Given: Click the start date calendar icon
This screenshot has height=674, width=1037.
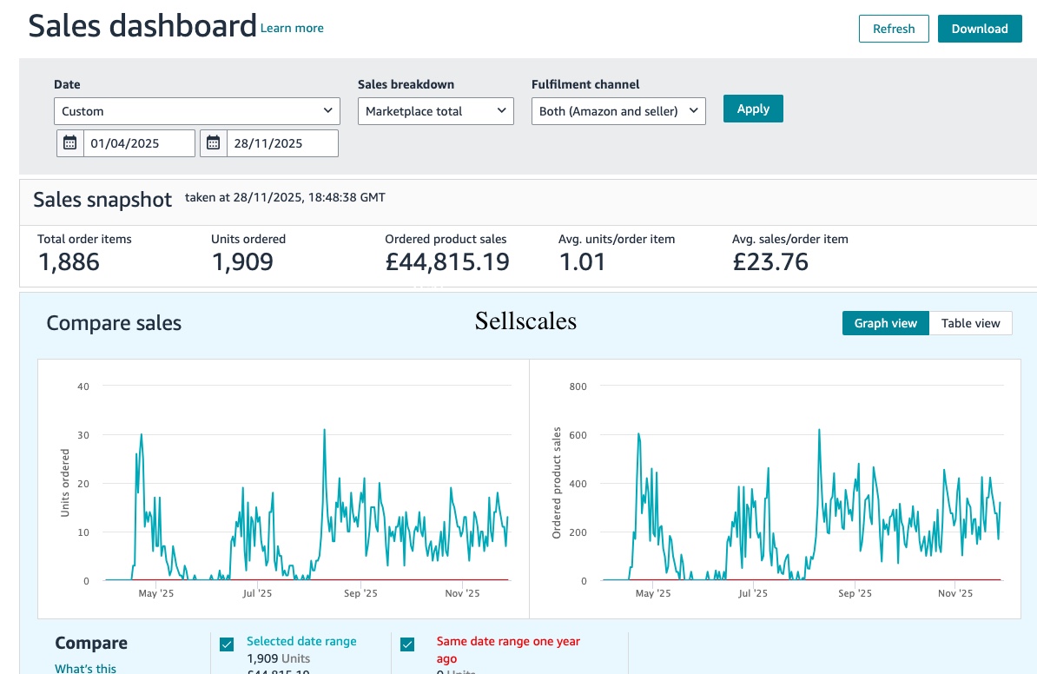Looking at the screenshot, I should pyautogui.click(x=70, y=143).
